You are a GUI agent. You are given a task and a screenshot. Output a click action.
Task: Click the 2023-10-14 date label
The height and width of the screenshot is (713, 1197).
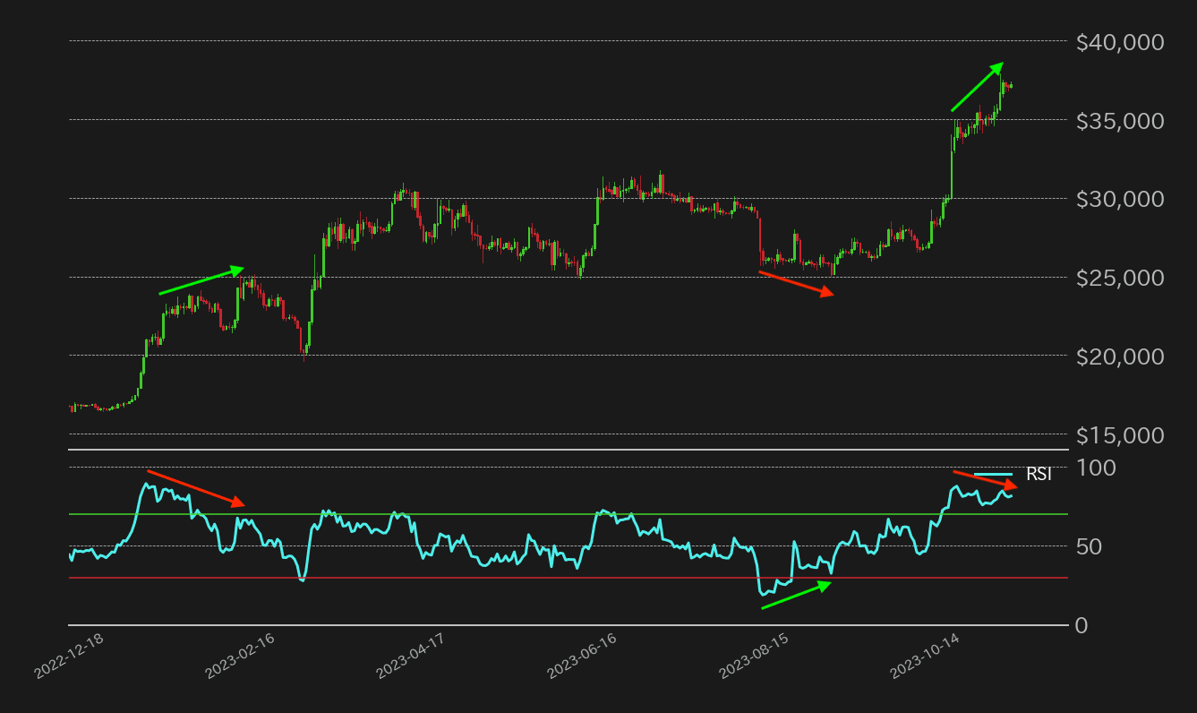point(925,656)
